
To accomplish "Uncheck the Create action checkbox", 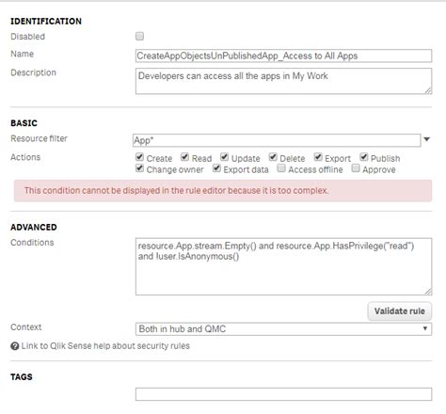I will [139, 157].
